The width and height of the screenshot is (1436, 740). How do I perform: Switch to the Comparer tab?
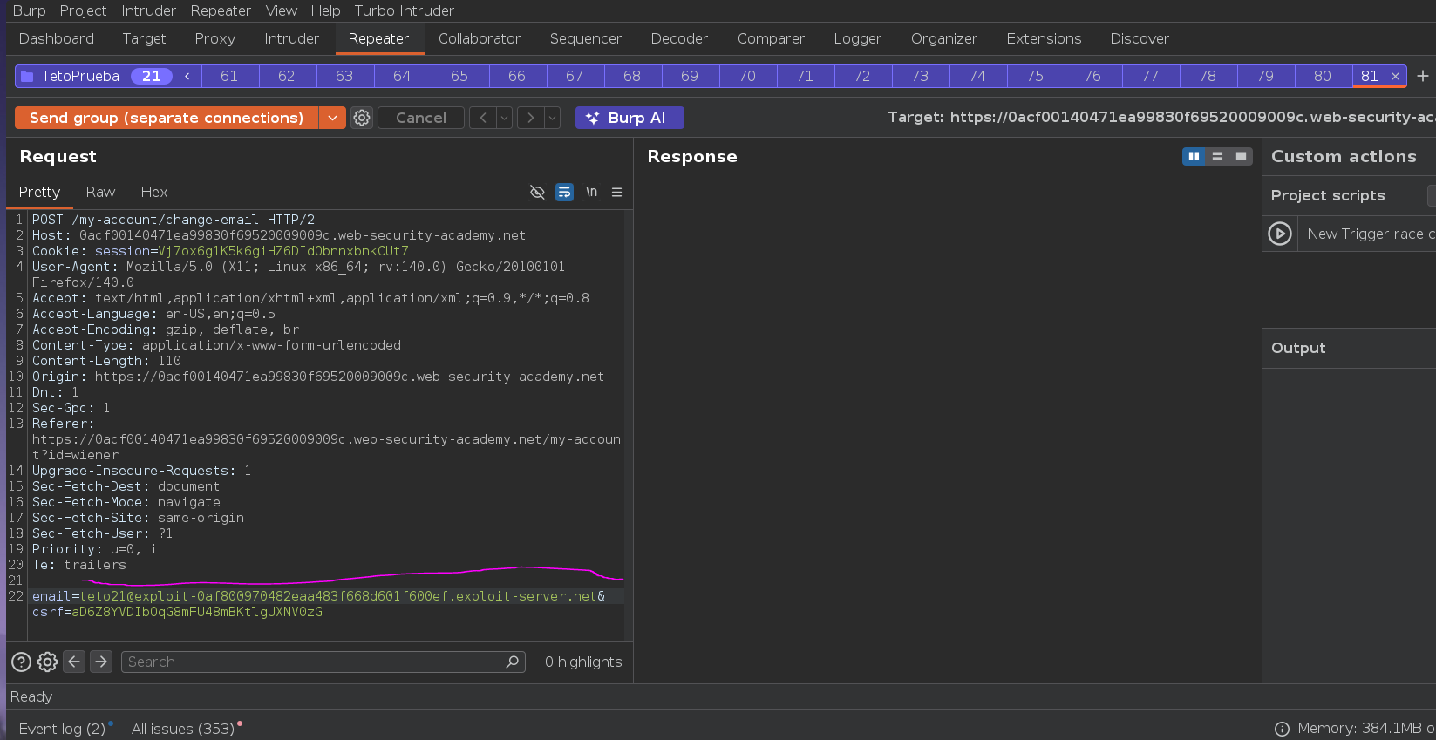click(771, 38)
